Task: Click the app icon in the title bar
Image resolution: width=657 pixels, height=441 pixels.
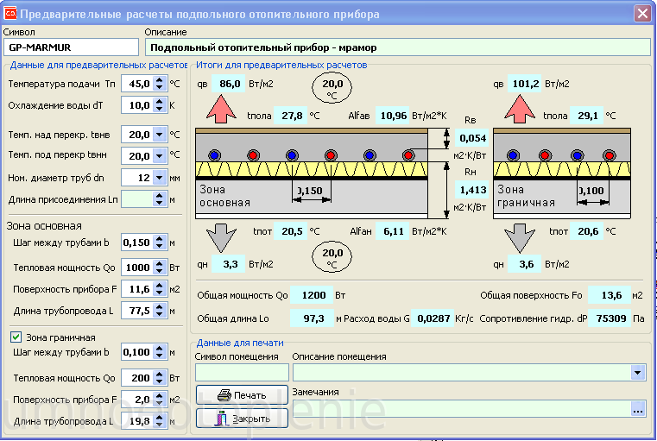Action: (x=10, y=14)
